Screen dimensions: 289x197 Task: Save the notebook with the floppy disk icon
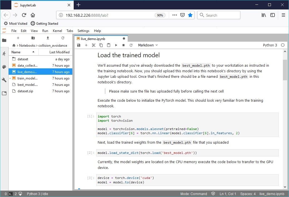(79, 45)
